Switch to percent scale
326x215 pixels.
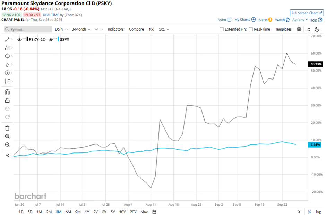click(309, 212)
